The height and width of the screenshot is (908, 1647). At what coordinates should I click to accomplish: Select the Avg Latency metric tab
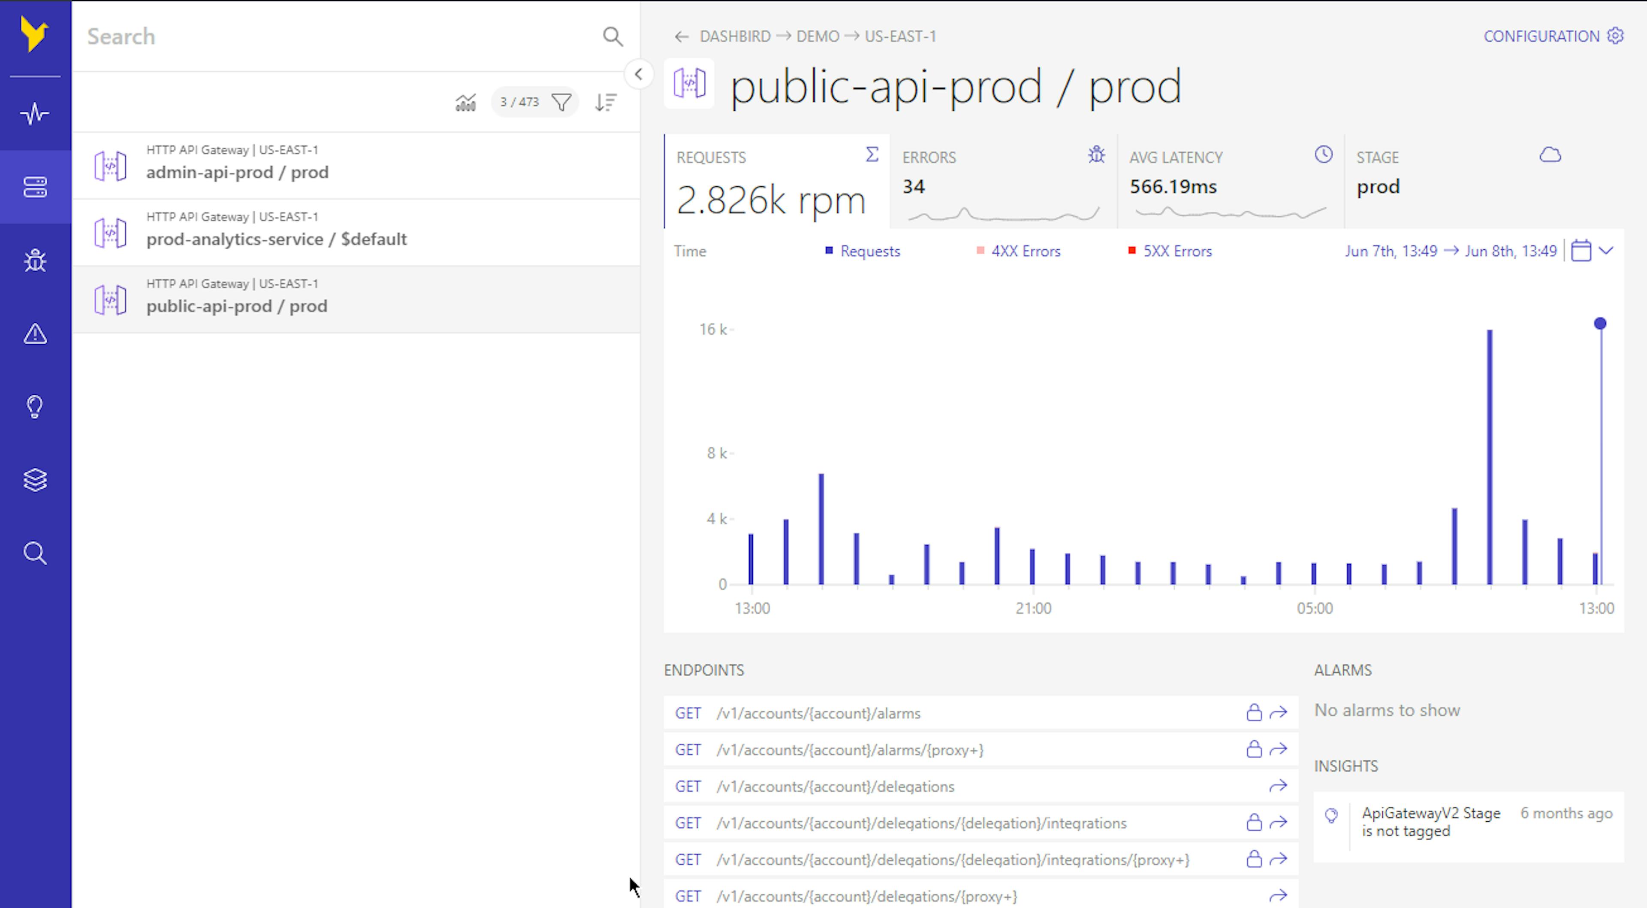1231,181
